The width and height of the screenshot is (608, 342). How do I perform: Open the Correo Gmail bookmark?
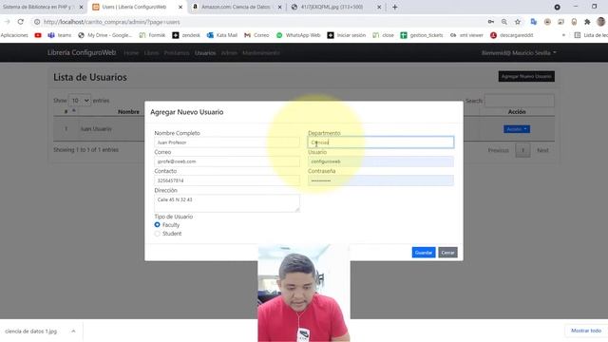256,35
